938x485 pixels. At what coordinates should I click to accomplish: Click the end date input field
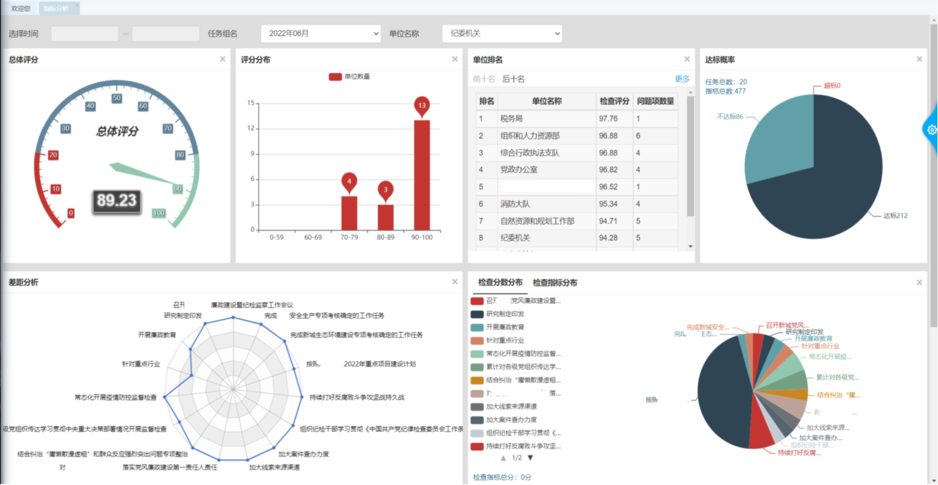coord(166,33)
